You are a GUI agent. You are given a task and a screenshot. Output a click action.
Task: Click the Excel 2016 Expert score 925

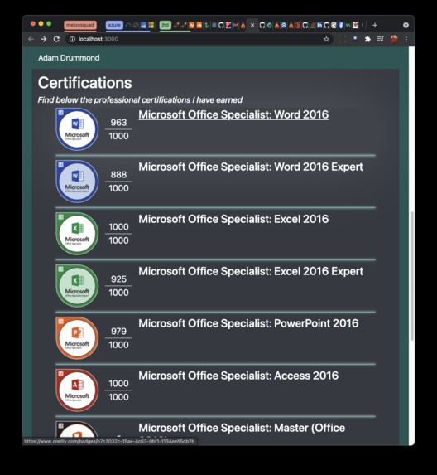pos(118,279)
